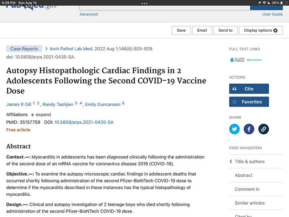Screen dimensions: 289x217
Task: Open the DOI 10.5858/arpa.2021-0435-SA link
Action: click(x=84, y=122)
